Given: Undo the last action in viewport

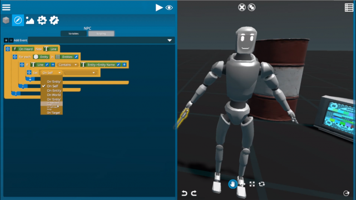Looking at the screenshot, I should tap(184, 193).
